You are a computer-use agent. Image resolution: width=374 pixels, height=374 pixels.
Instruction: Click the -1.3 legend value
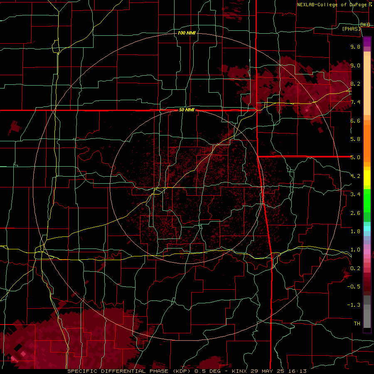click(x=354, y=305)
